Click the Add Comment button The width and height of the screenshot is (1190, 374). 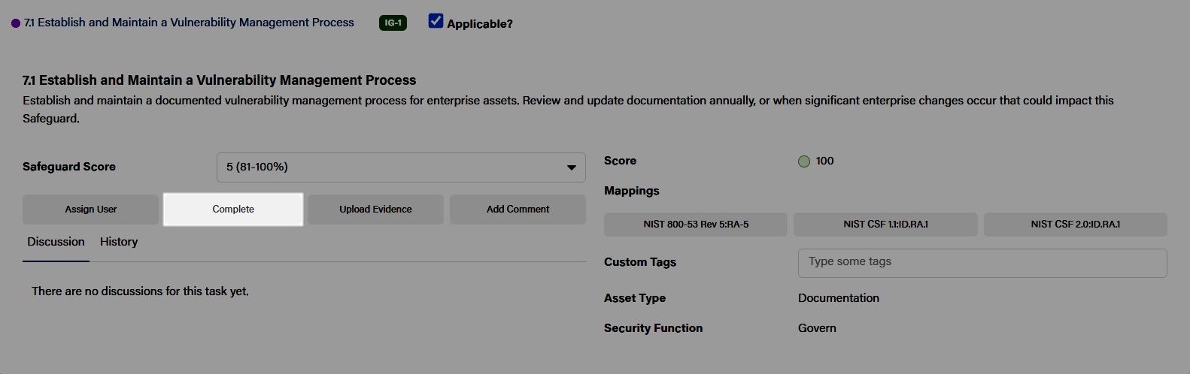click(518, 210)
